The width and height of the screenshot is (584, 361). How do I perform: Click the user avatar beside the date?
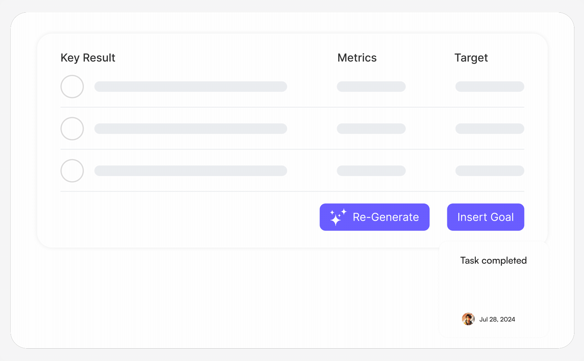(x=468, y=319)
